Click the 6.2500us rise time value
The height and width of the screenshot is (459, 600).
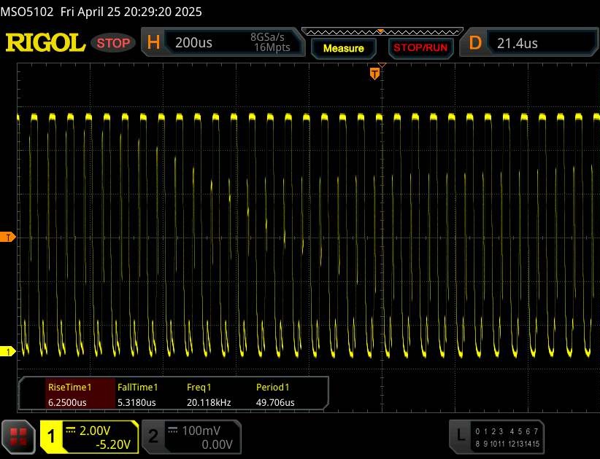(67, 402)
